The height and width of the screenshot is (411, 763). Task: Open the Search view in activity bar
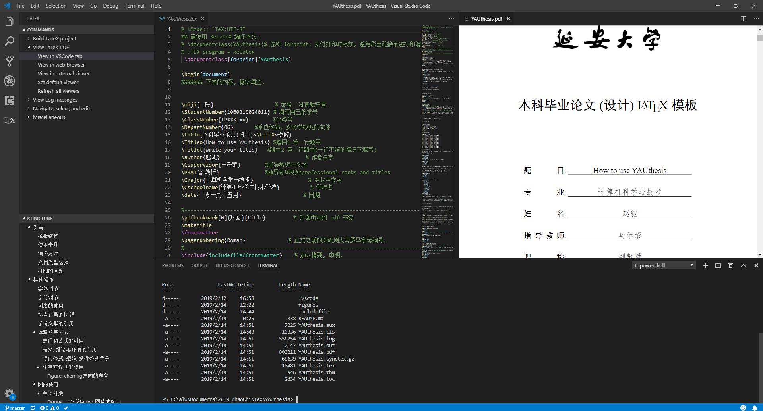pyautogui.click(x=10, y=41)
